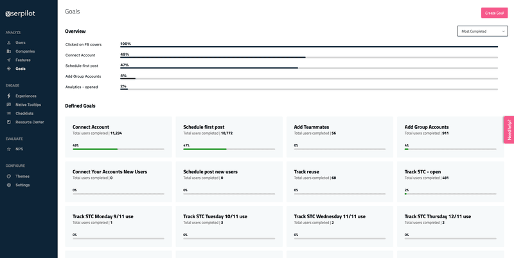Click the Features paper-plane icon
514x258 pixels.
pos(9,60)
